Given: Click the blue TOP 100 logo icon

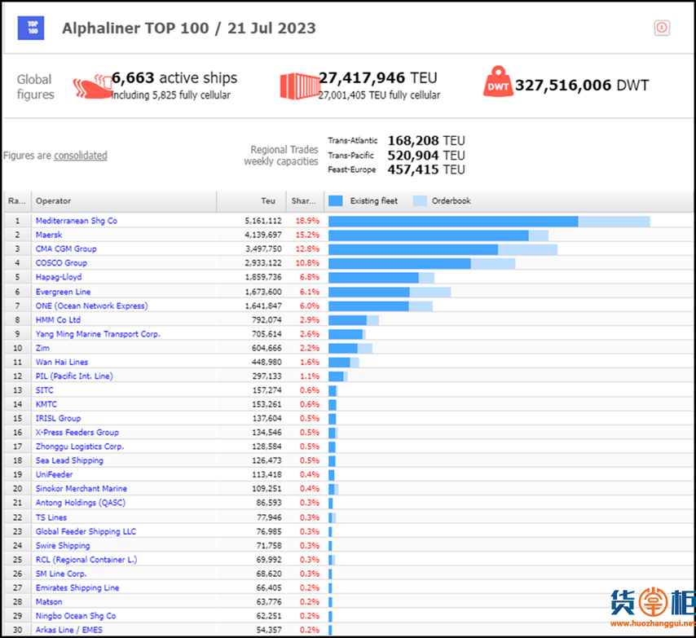Looking at the screenshot, I should pos(31,28).
